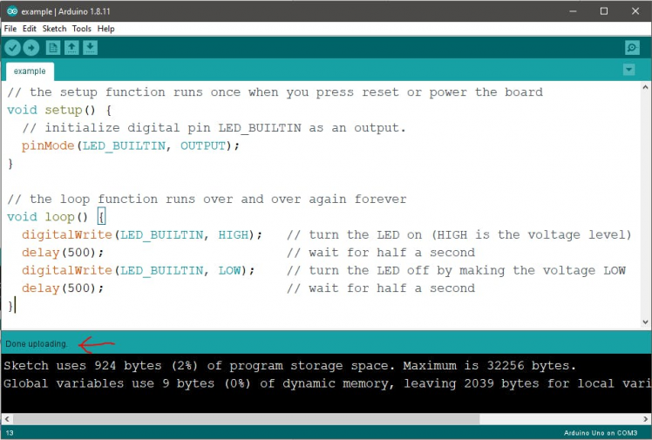
Task: Click 'Arduino Uno on COM3' board status
Action: click(x=601, y=433)
